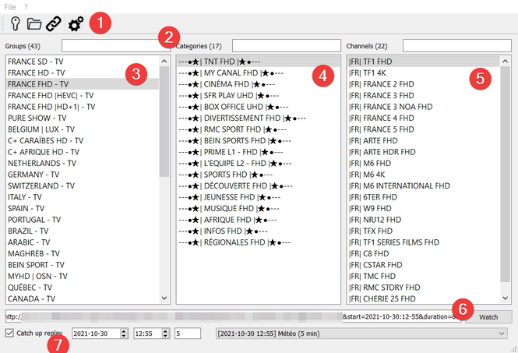The width and height of the screenshot is (518, 353).
Task: Click the Groups list scrollbar thumb
Action: 164,122
